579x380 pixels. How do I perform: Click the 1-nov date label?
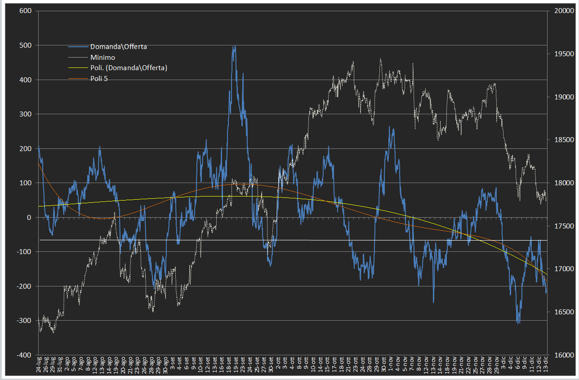coord(390,364)
